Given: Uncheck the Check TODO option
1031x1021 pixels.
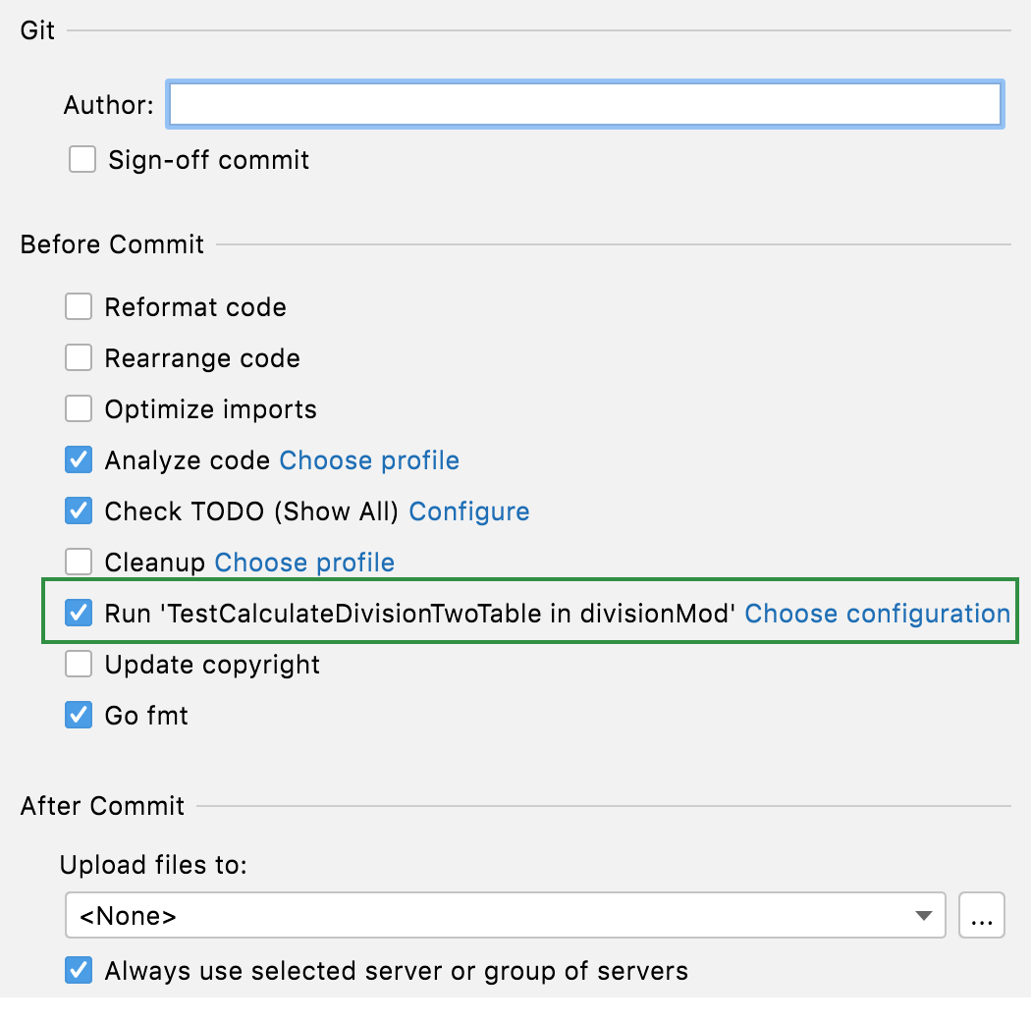Looking at the screenshot, I should point(79,510).
